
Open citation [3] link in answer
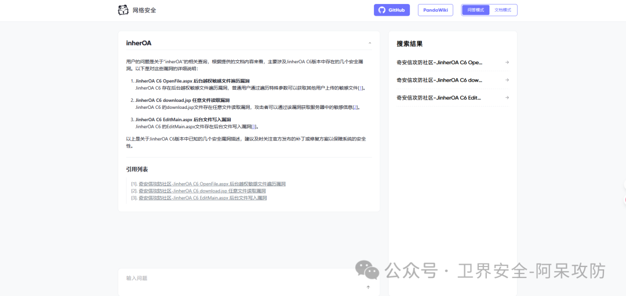253,126
